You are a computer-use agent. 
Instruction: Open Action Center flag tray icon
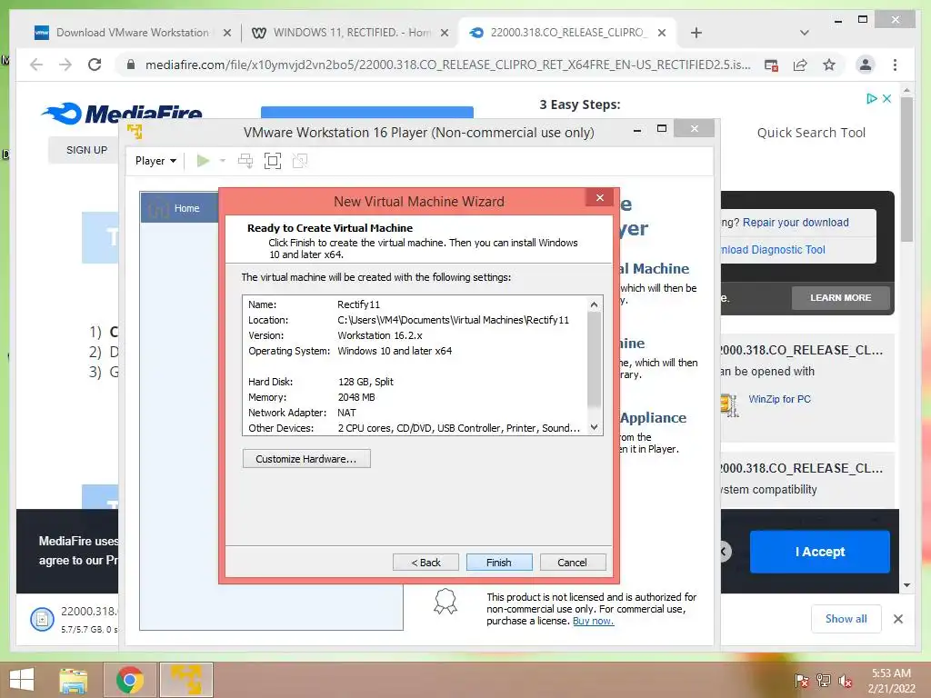coord(802,681)
